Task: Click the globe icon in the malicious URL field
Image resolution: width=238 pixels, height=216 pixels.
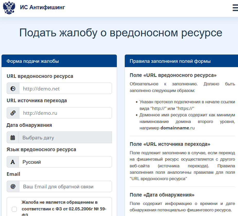Action: 13,88
